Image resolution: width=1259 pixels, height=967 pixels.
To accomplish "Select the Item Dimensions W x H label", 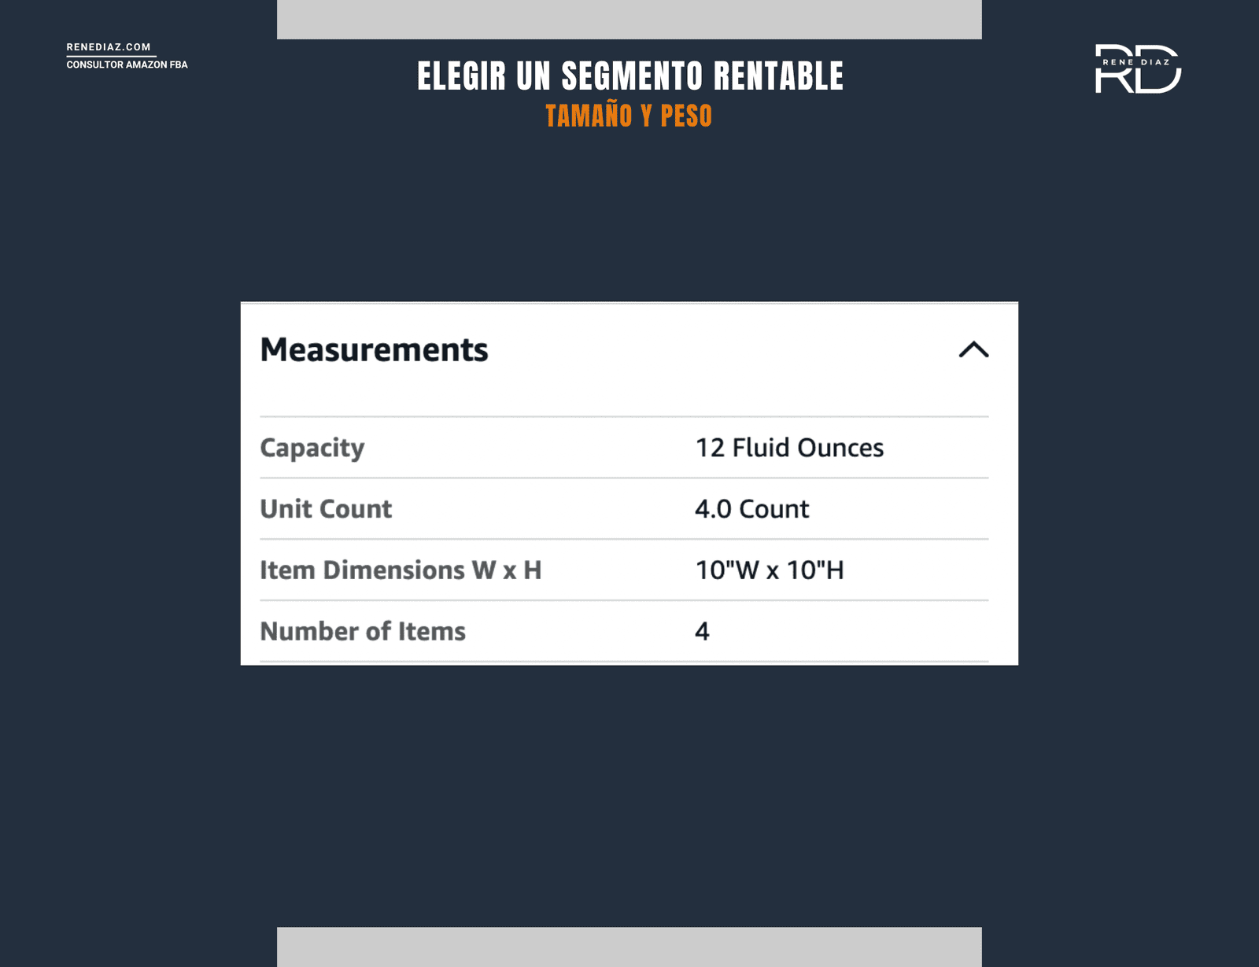I will (401, 570).
